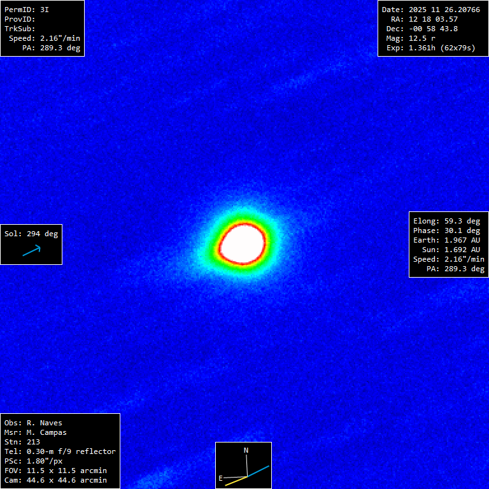Click the Date 2025 11 26.20766 line
Screen dimensions: 489x489
(x=431, y=10)
